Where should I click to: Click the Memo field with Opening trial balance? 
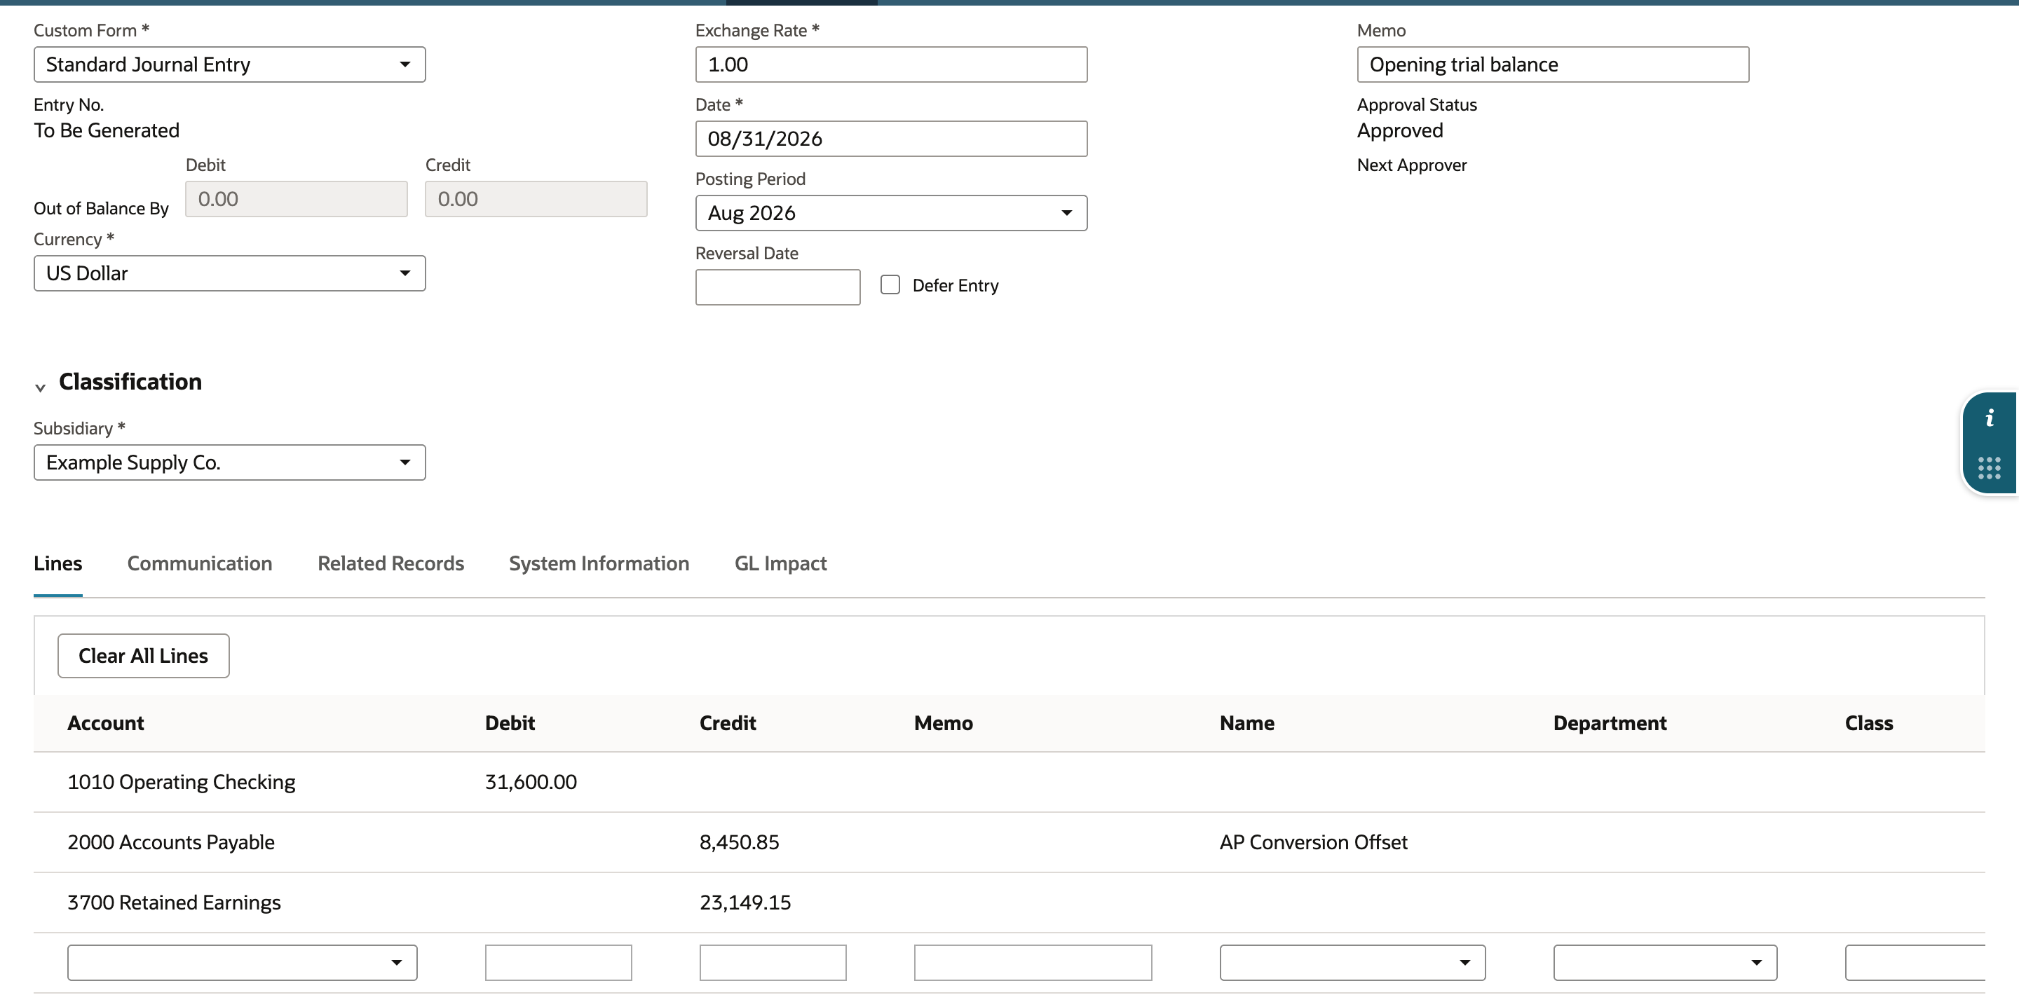point(1553,64)
